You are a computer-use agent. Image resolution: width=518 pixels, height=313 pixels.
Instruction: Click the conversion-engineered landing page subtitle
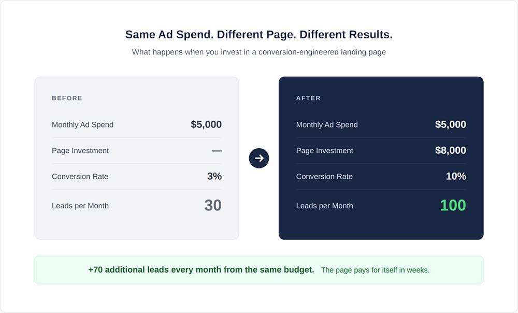[258, 52]
